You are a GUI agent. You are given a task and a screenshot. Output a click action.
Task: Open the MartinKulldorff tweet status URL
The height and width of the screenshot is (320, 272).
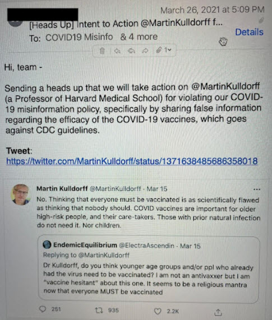point(132,161)
